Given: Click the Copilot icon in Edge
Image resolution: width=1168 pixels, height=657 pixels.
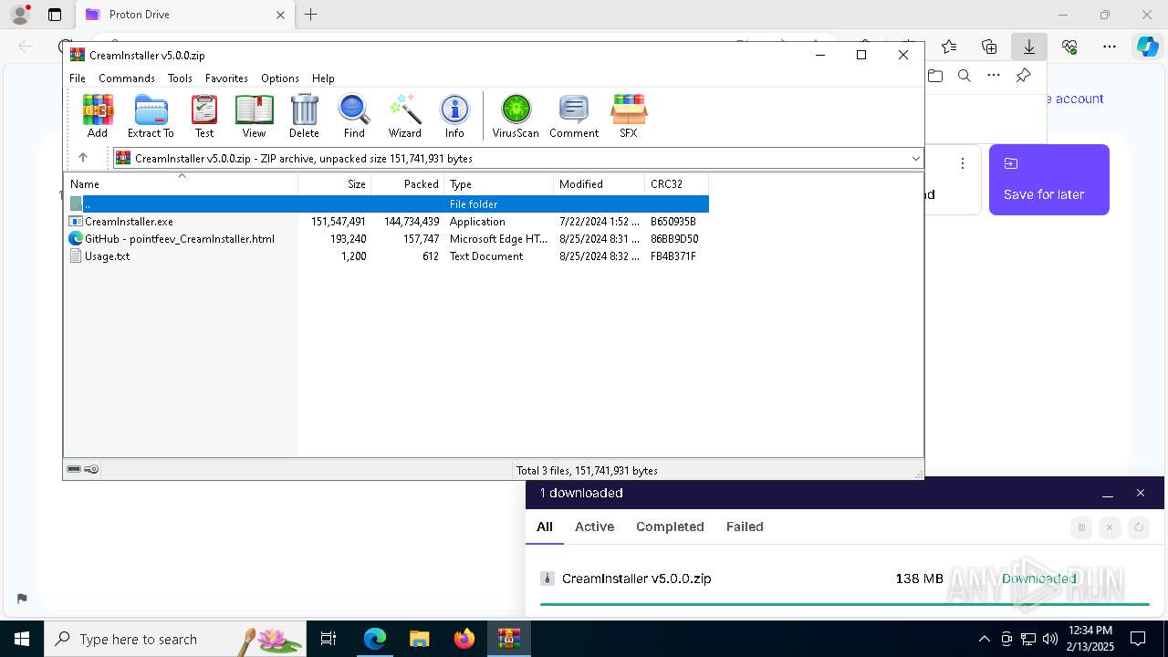Looking at the screenshot, I should click(1147, 47).
